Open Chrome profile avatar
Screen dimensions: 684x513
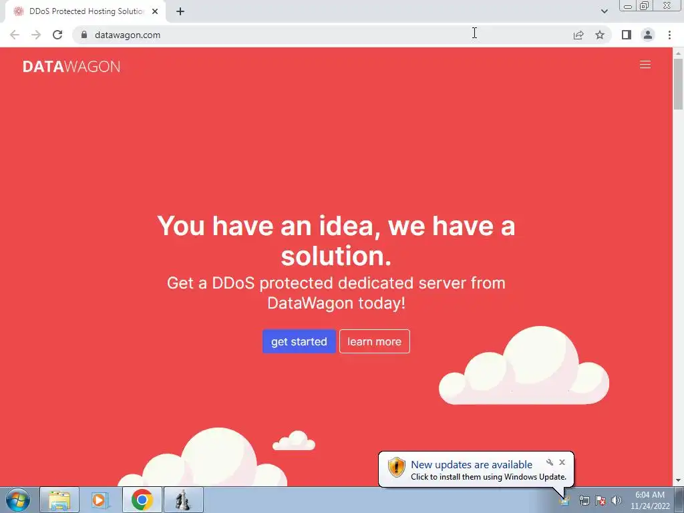[x=648, y=35]
